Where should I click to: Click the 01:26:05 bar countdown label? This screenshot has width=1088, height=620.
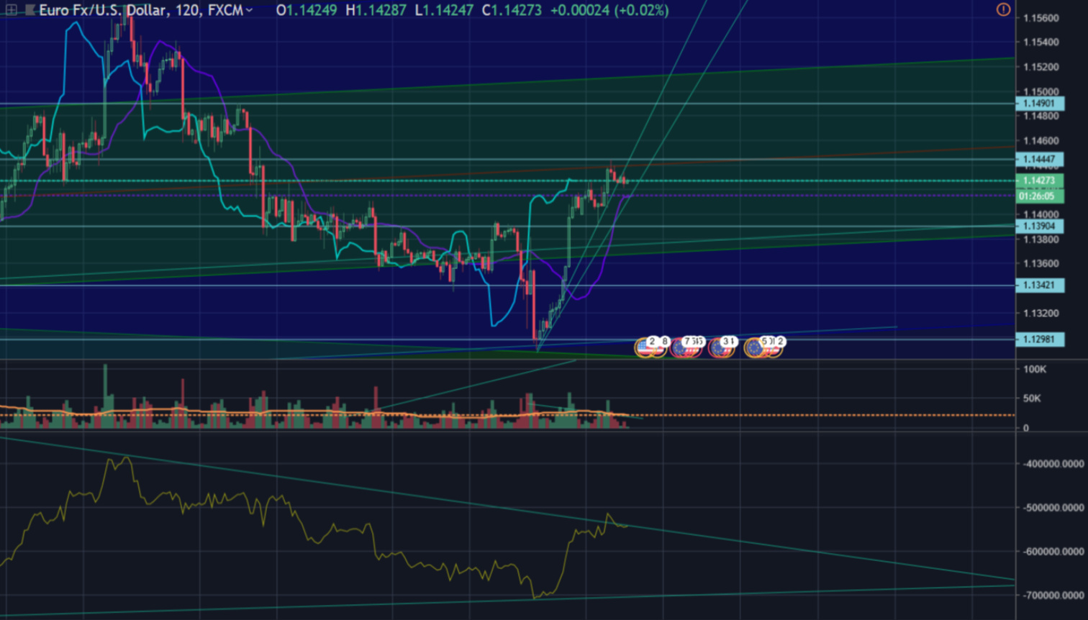1039,196
